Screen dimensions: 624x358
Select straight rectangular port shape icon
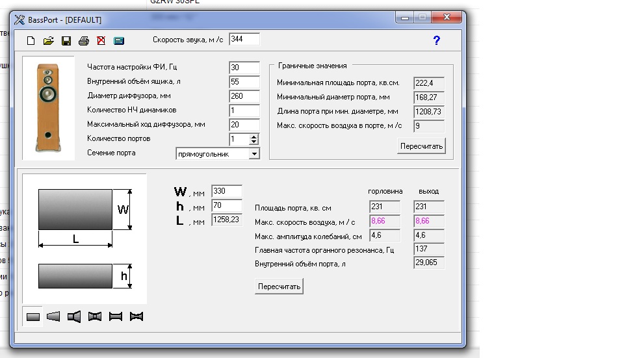pyautogui.click(x=33, y=316)
